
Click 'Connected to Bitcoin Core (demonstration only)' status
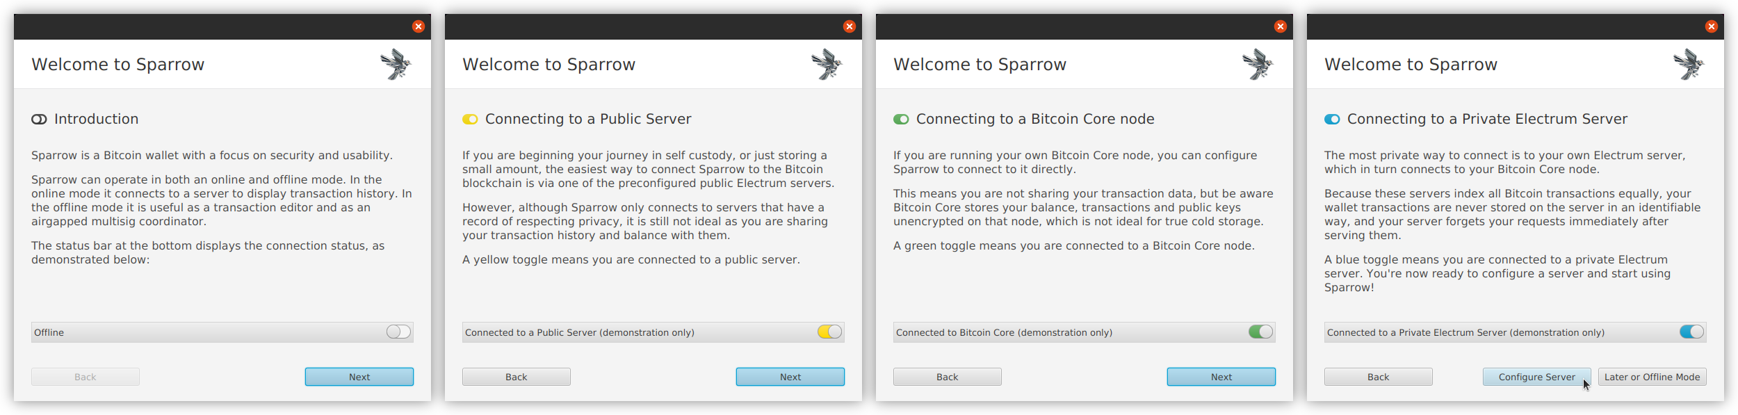[1005, 333]
